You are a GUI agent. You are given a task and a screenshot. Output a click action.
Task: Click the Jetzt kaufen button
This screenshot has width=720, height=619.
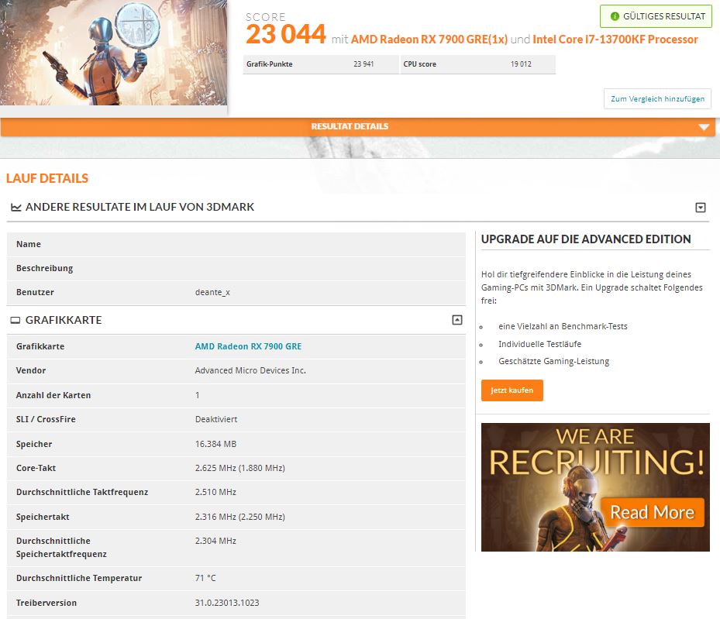pyautogui.click(x=512, y=390)
